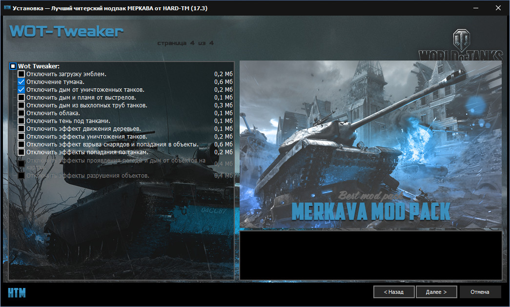The image size is (510, 307).
Task: Toggle the Wot Tweaker parent checkbox
Action: click(13, 66)
